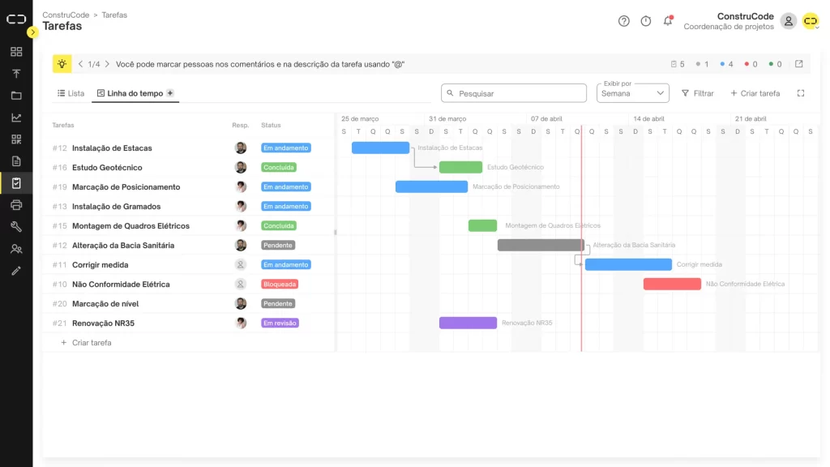Open the analytics chart sidebar icon
Viewport: 830px width, 467px height.
pos(16,118)
